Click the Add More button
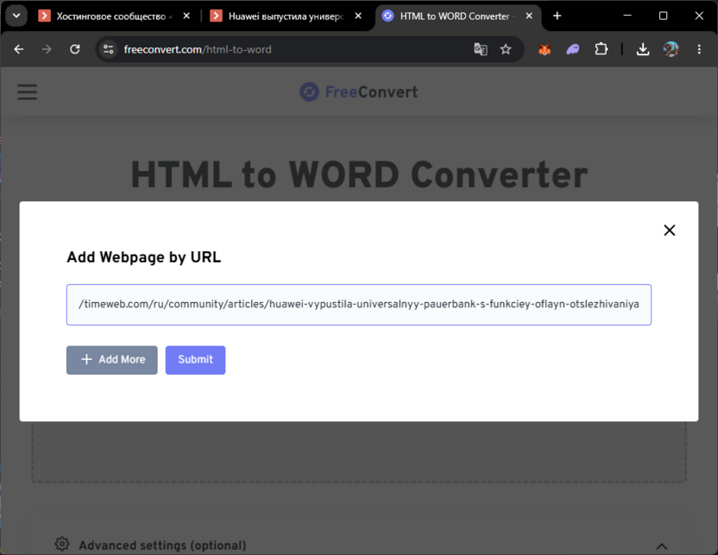Viewport: 718px width, 555px height. pyautogui.click(x=111, y=360)
